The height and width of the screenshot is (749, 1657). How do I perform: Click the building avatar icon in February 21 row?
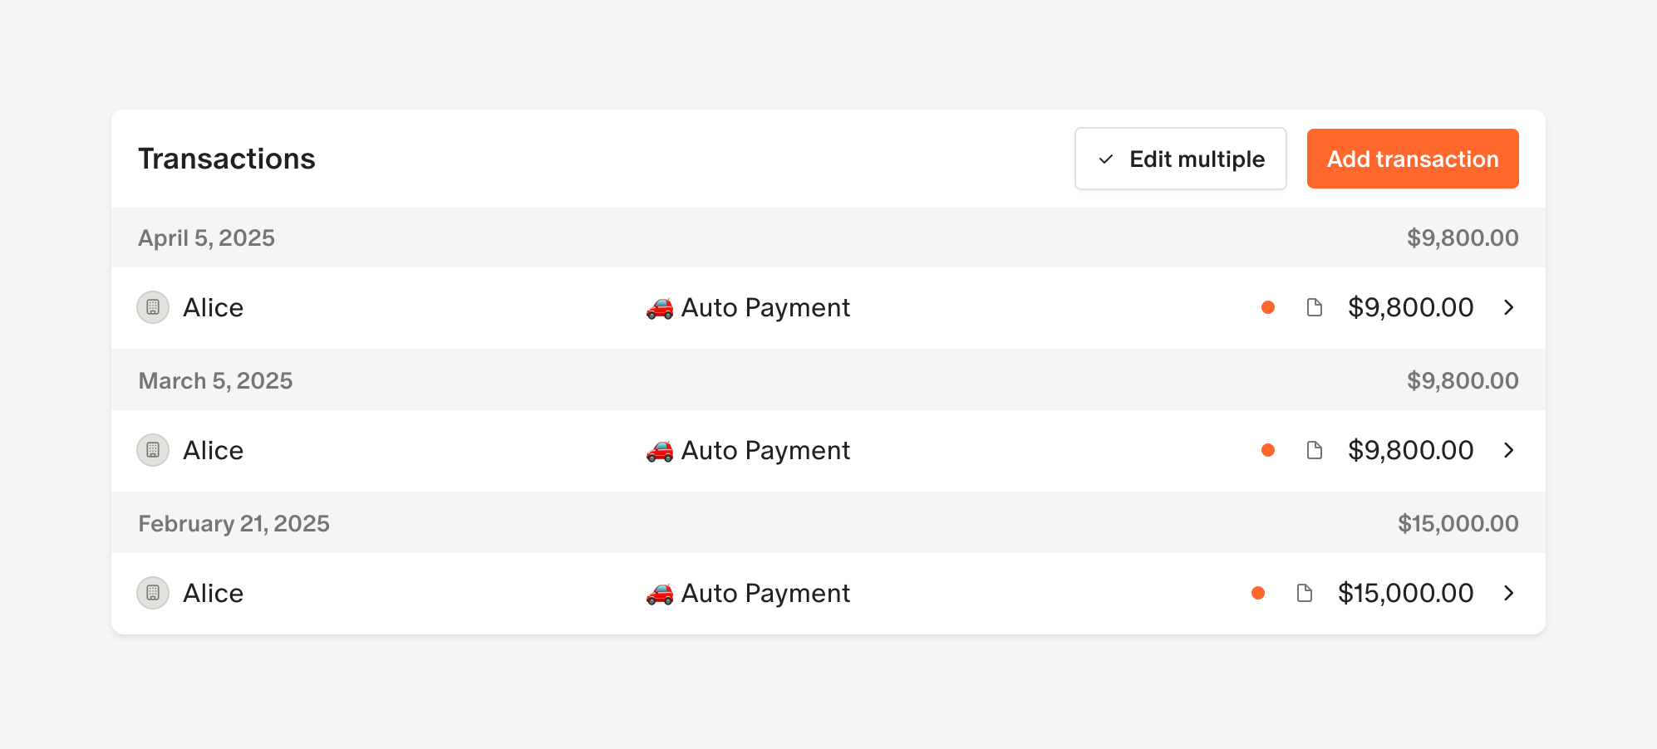coord(153,593)
